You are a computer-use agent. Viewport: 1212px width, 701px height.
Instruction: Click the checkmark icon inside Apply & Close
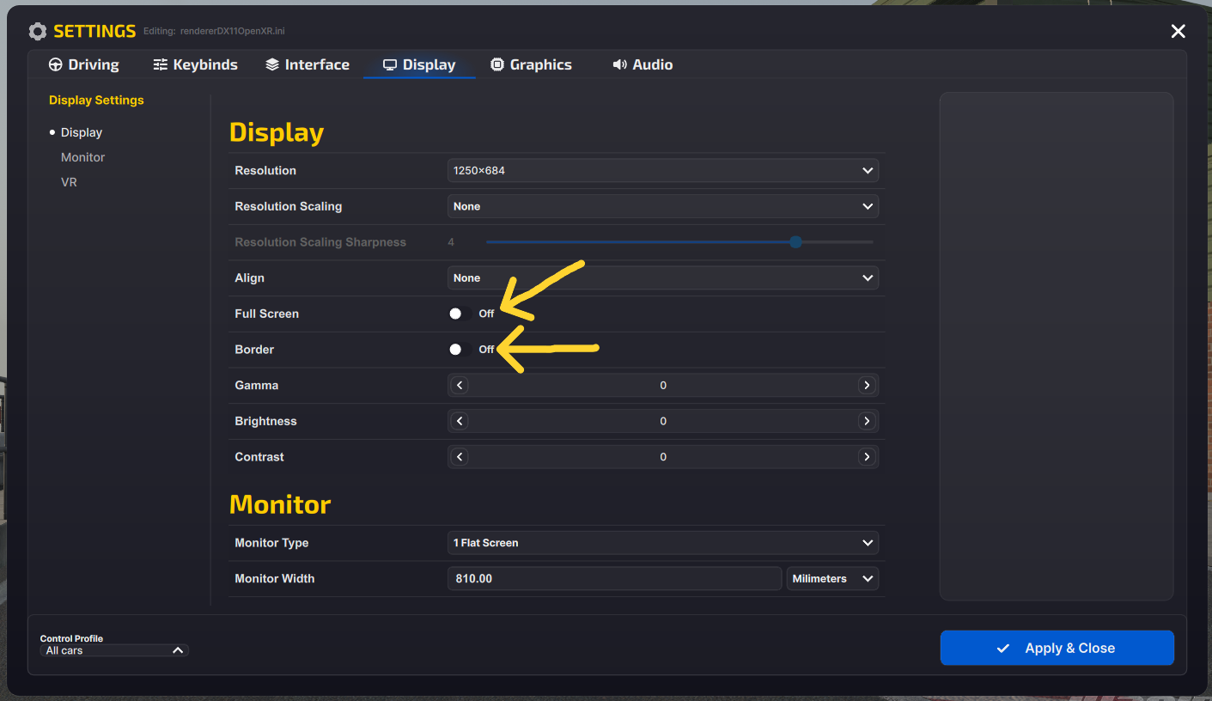1002,648
